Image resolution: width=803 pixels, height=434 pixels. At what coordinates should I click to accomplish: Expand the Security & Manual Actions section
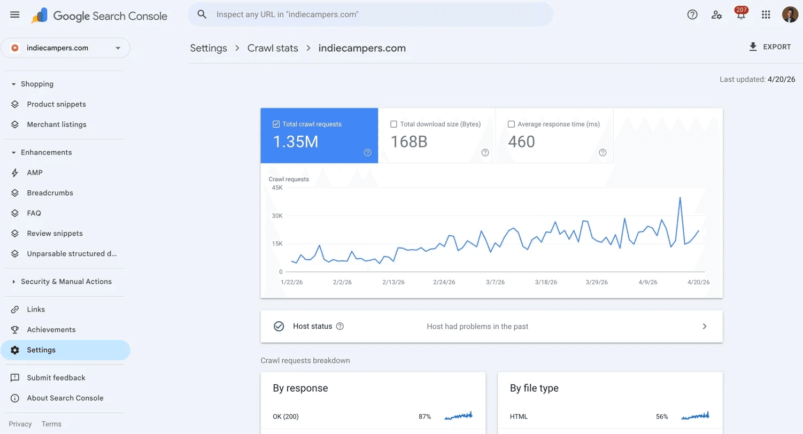[14, 282]
